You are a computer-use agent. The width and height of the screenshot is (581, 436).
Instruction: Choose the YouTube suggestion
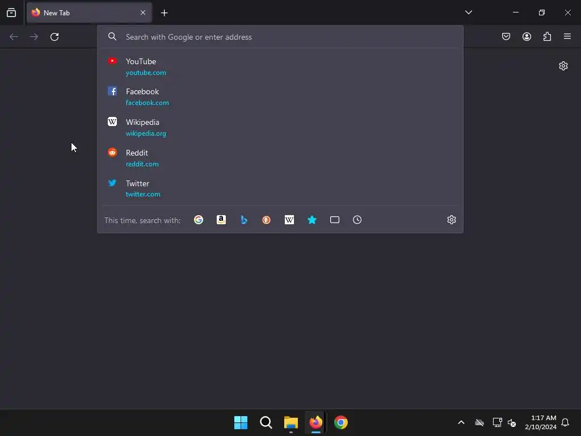pyautogui.click(x=280, y=67)
